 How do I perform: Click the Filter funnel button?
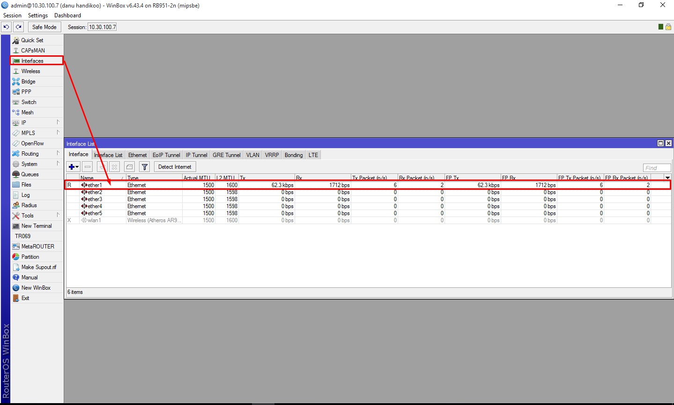tap(145, 167)
